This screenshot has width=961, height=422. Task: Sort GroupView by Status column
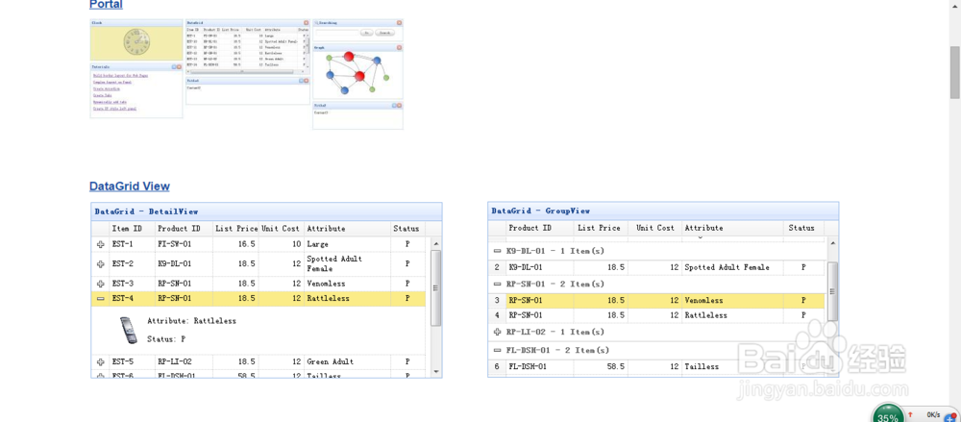point(802,228)
